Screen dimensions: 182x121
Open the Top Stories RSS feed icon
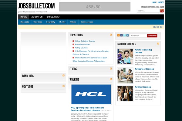(111, 34)
